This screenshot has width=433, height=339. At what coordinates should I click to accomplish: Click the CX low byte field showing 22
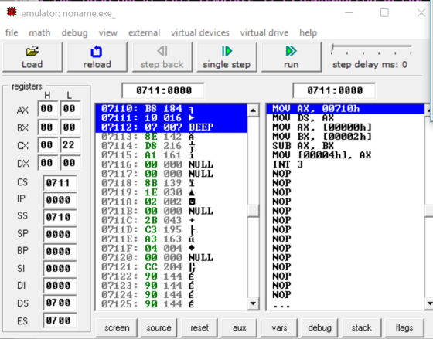(70, 145)
